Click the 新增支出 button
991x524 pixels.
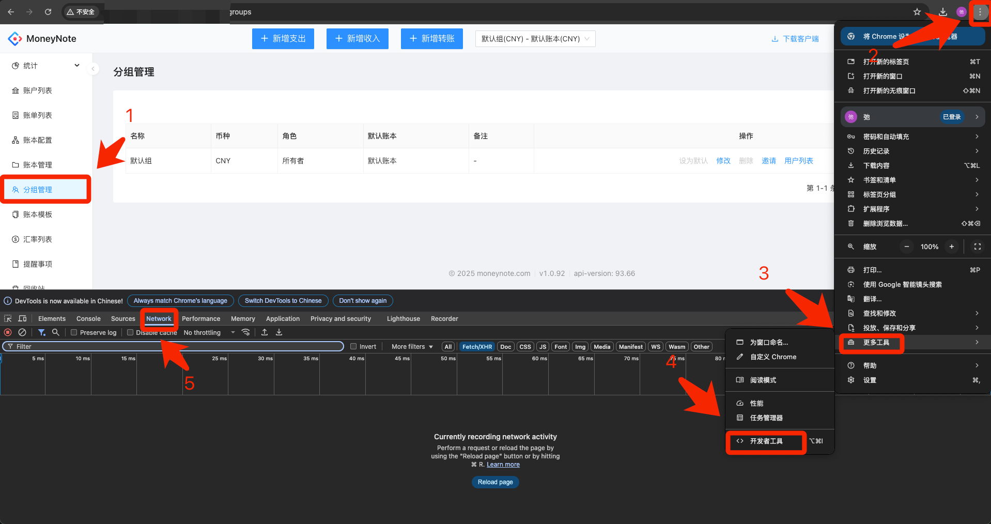click(283, 39)
